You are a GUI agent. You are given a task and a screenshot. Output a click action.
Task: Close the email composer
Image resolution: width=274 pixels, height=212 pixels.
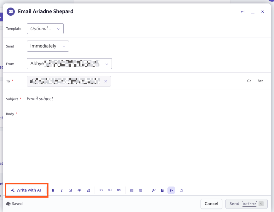[263, 12]
